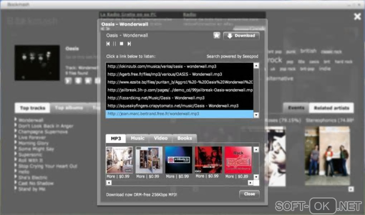Click the link list scroll down arrow

click(256, 115)
